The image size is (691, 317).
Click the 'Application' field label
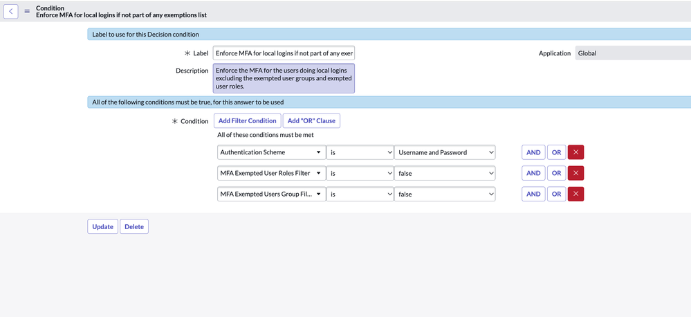pos(554,53)
